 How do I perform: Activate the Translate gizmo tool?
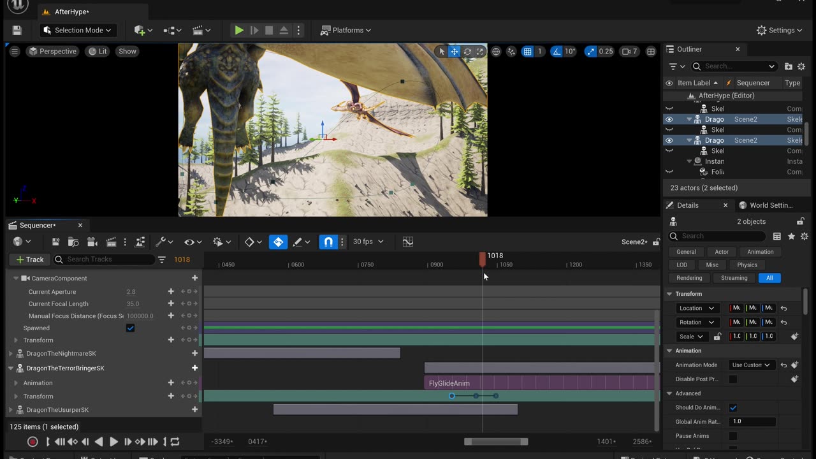click(x=454, y=51)
